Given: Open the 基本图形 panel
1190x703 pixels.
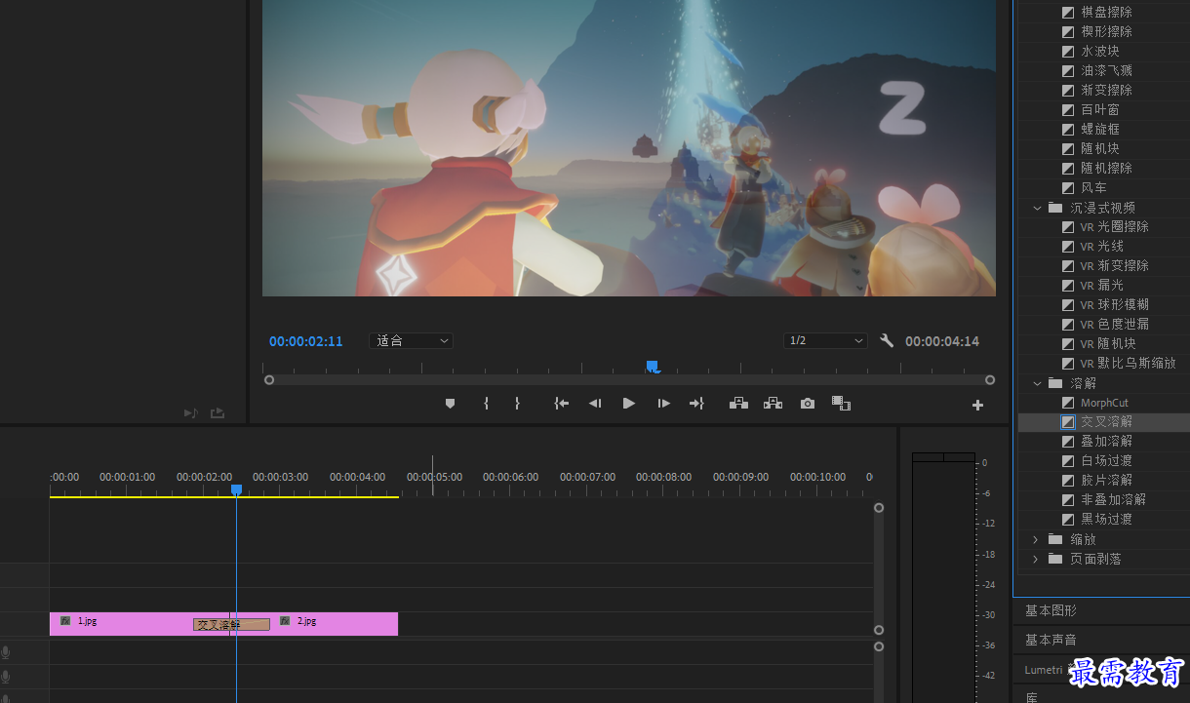Looking at the screenshot, I should (1051, 610).
